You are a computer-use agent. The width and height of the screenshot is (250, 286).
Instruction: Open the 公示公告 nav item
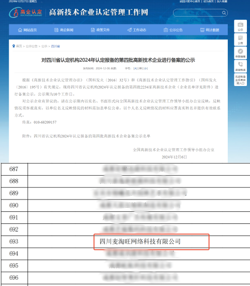click(173, 30)
